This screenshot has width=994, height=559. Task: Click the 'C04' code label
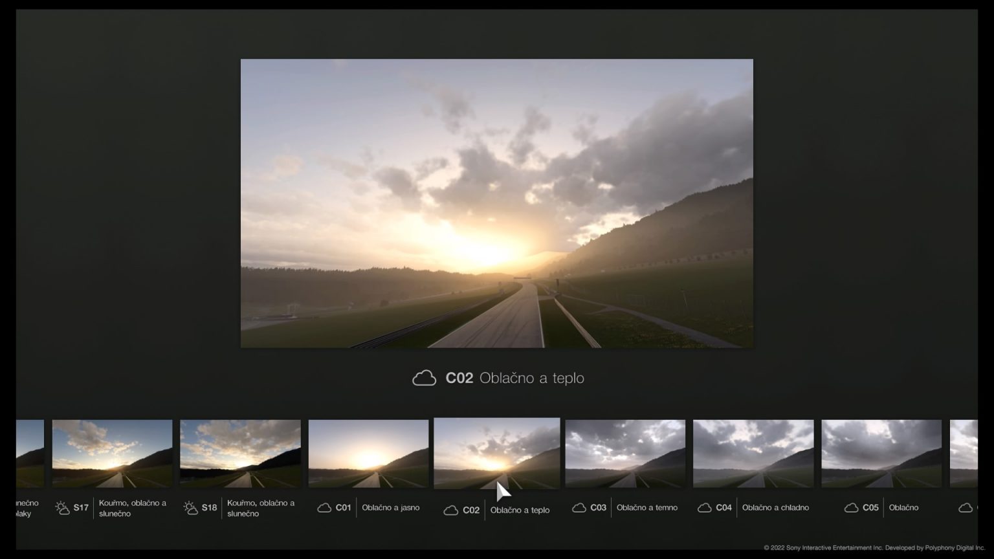point(723,508)
